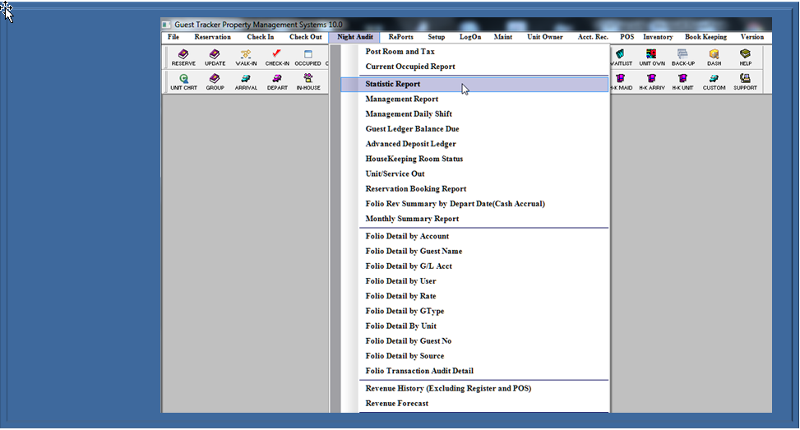Click the H-K ARRIV icon
The image size is (800, 430).
[x=651, y=81]
